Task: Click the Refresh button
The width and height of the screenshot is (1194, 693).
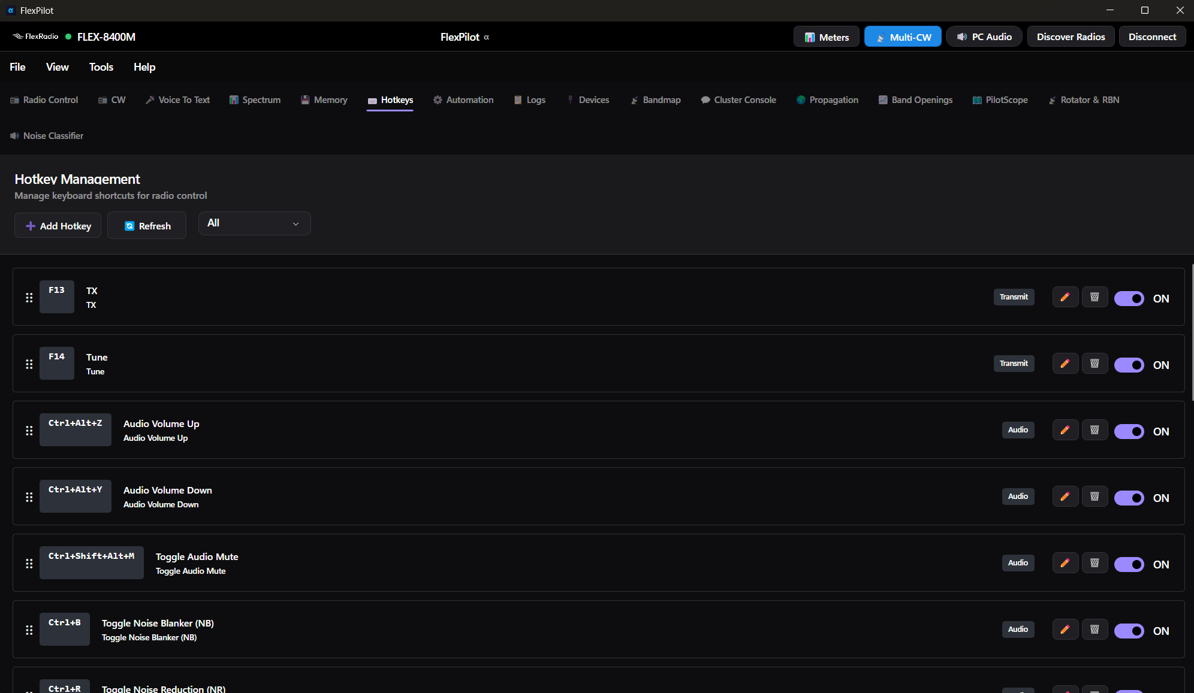Action: [x=147, y=226]
